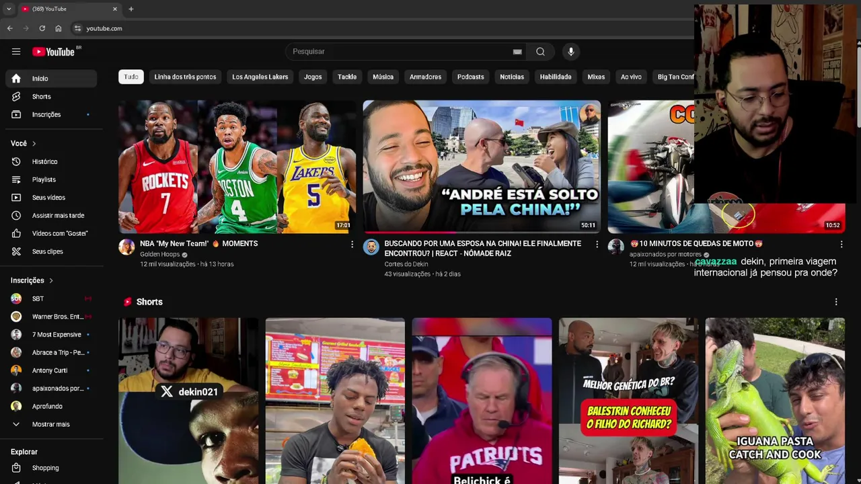
Task: Click Cortes do Dekin channel avatar
Action: click(371, 247)
